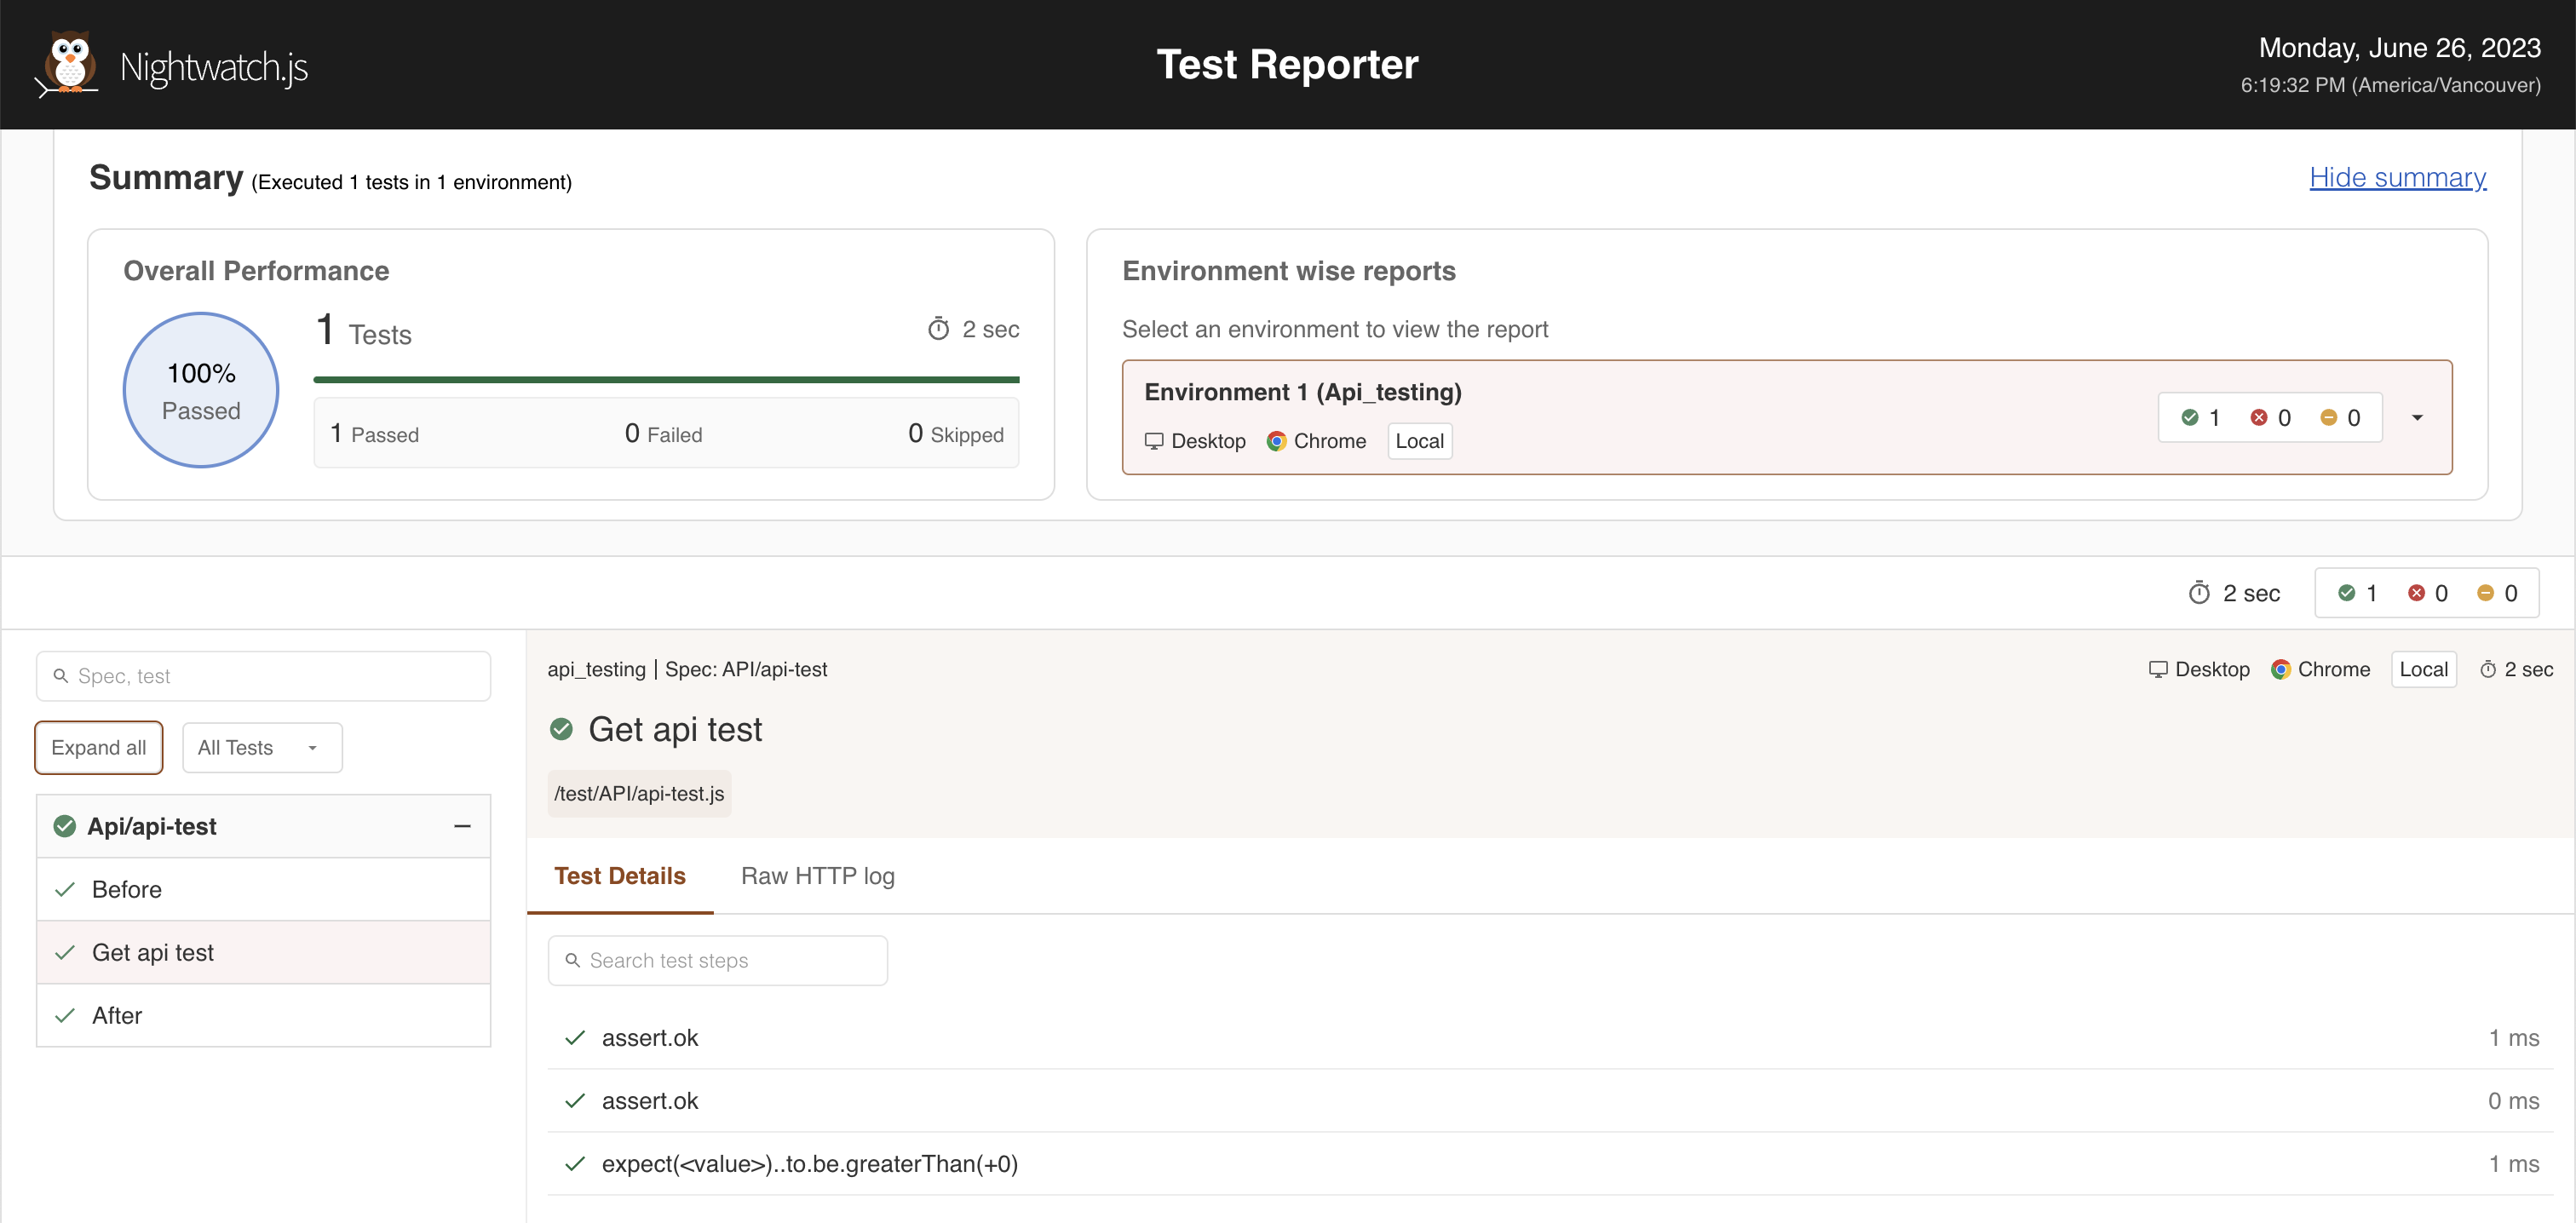Expand the Environment 1 dropdown arrow
2576x1223 pixels.
tap(2417, 418)
